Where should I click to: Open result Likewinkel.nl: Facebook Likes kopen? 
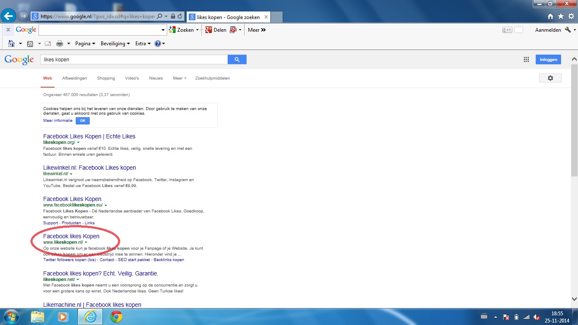[x=89, y=168]
